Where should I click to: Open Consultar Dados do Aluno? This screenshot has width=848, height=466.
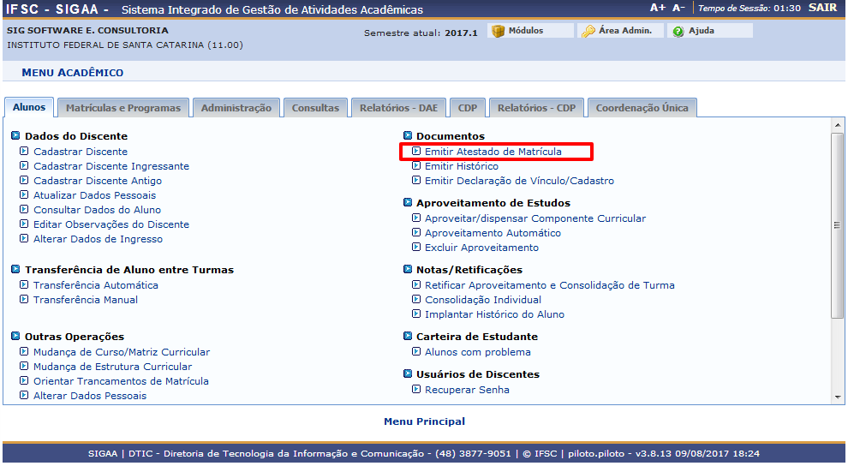pyautogui.click(x=97, y=210)
